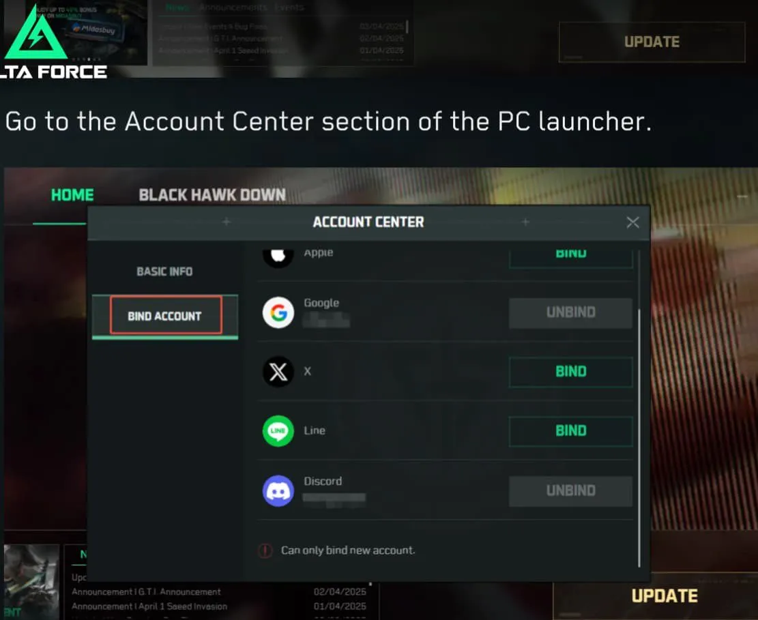Switch to the Home tab
Viewport: 758px width, 620px height.
72,195
